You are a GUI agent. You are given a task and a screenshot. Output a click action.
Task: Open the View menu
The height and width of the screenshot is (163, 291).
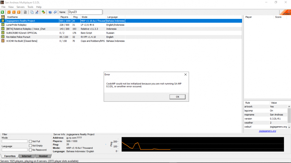click(11, 7)
